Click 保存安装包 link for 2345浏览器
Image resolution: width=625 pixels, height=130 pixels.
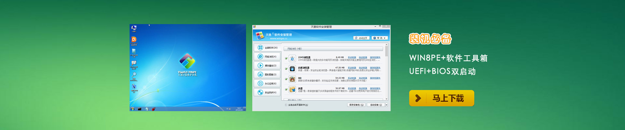point(375,58)
